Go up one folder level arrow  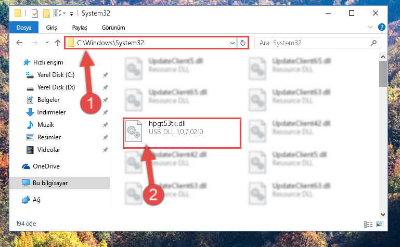click(x=58, y=43)
